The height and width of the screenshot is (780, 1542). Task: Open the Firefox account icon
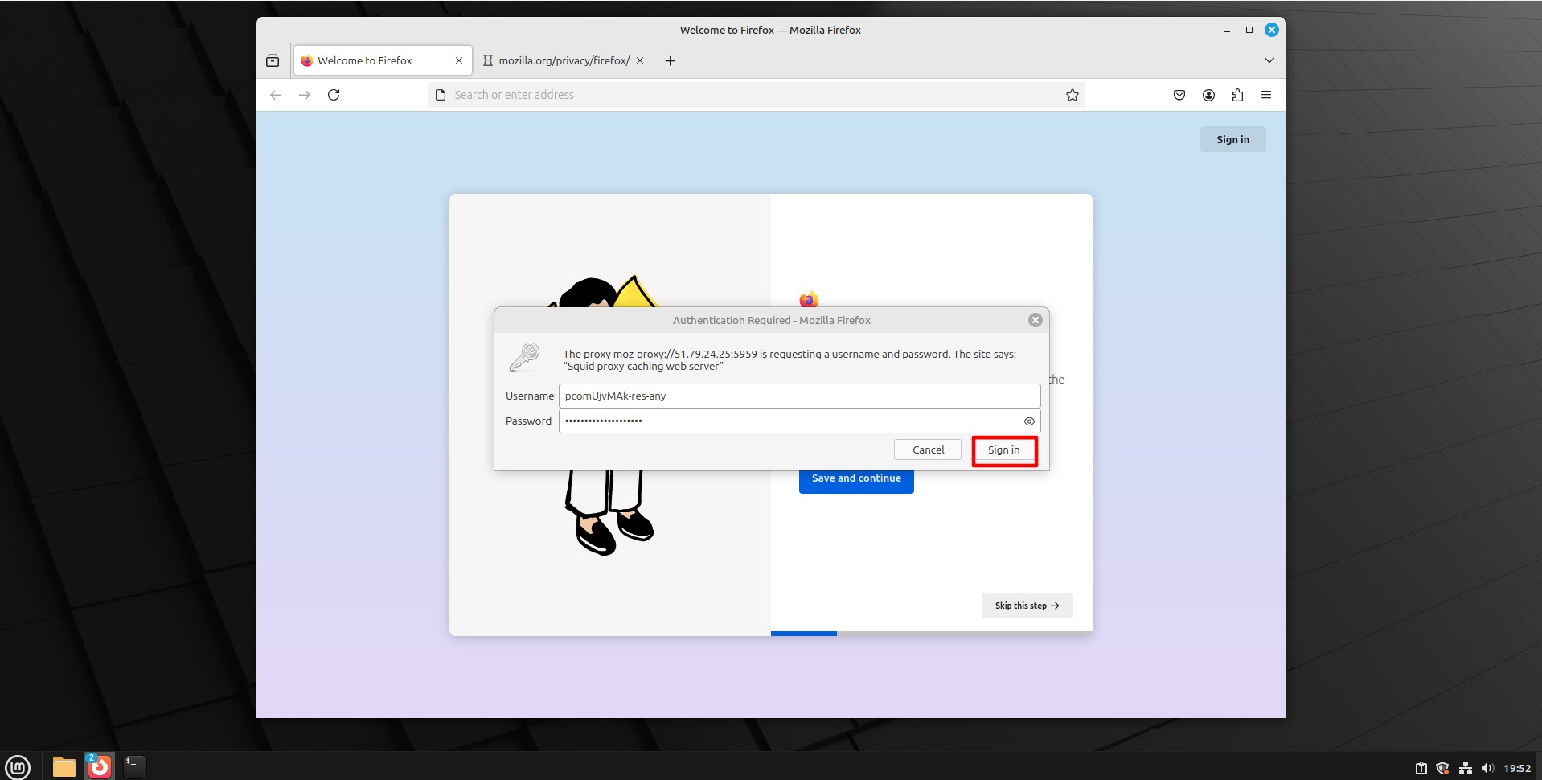[1208, 95]
